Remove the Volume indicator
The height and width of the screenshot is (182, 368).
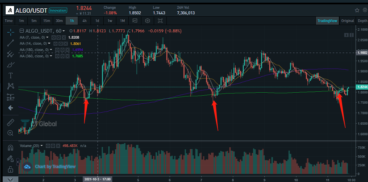pyautogui.click(x=58, y=146)
